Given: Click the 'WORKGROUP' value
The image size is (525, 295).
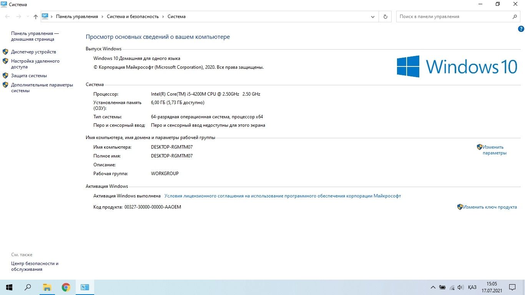Looking at the screenshot, I should [165, 174].
